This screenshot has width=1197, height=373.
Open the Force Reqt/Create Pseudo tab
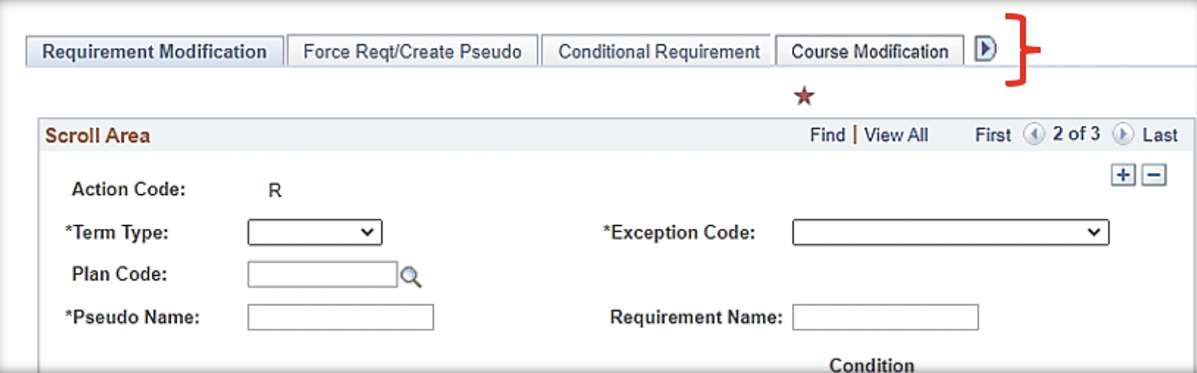412,51
